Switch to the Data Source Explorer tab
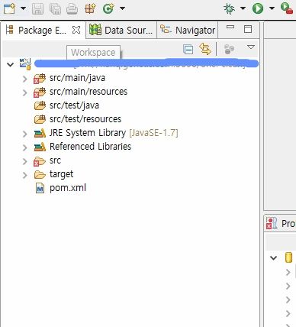Viewport: 296px width, 327px height. pos(121,31)
